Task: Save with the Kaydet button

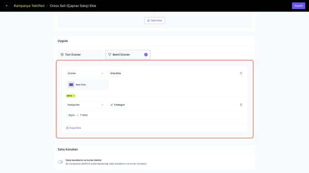Action: pos(298,6)
